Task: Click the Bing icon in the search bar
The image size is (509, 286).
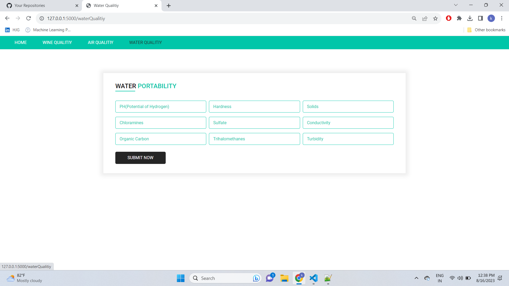Action: click(x=256, y=278)
